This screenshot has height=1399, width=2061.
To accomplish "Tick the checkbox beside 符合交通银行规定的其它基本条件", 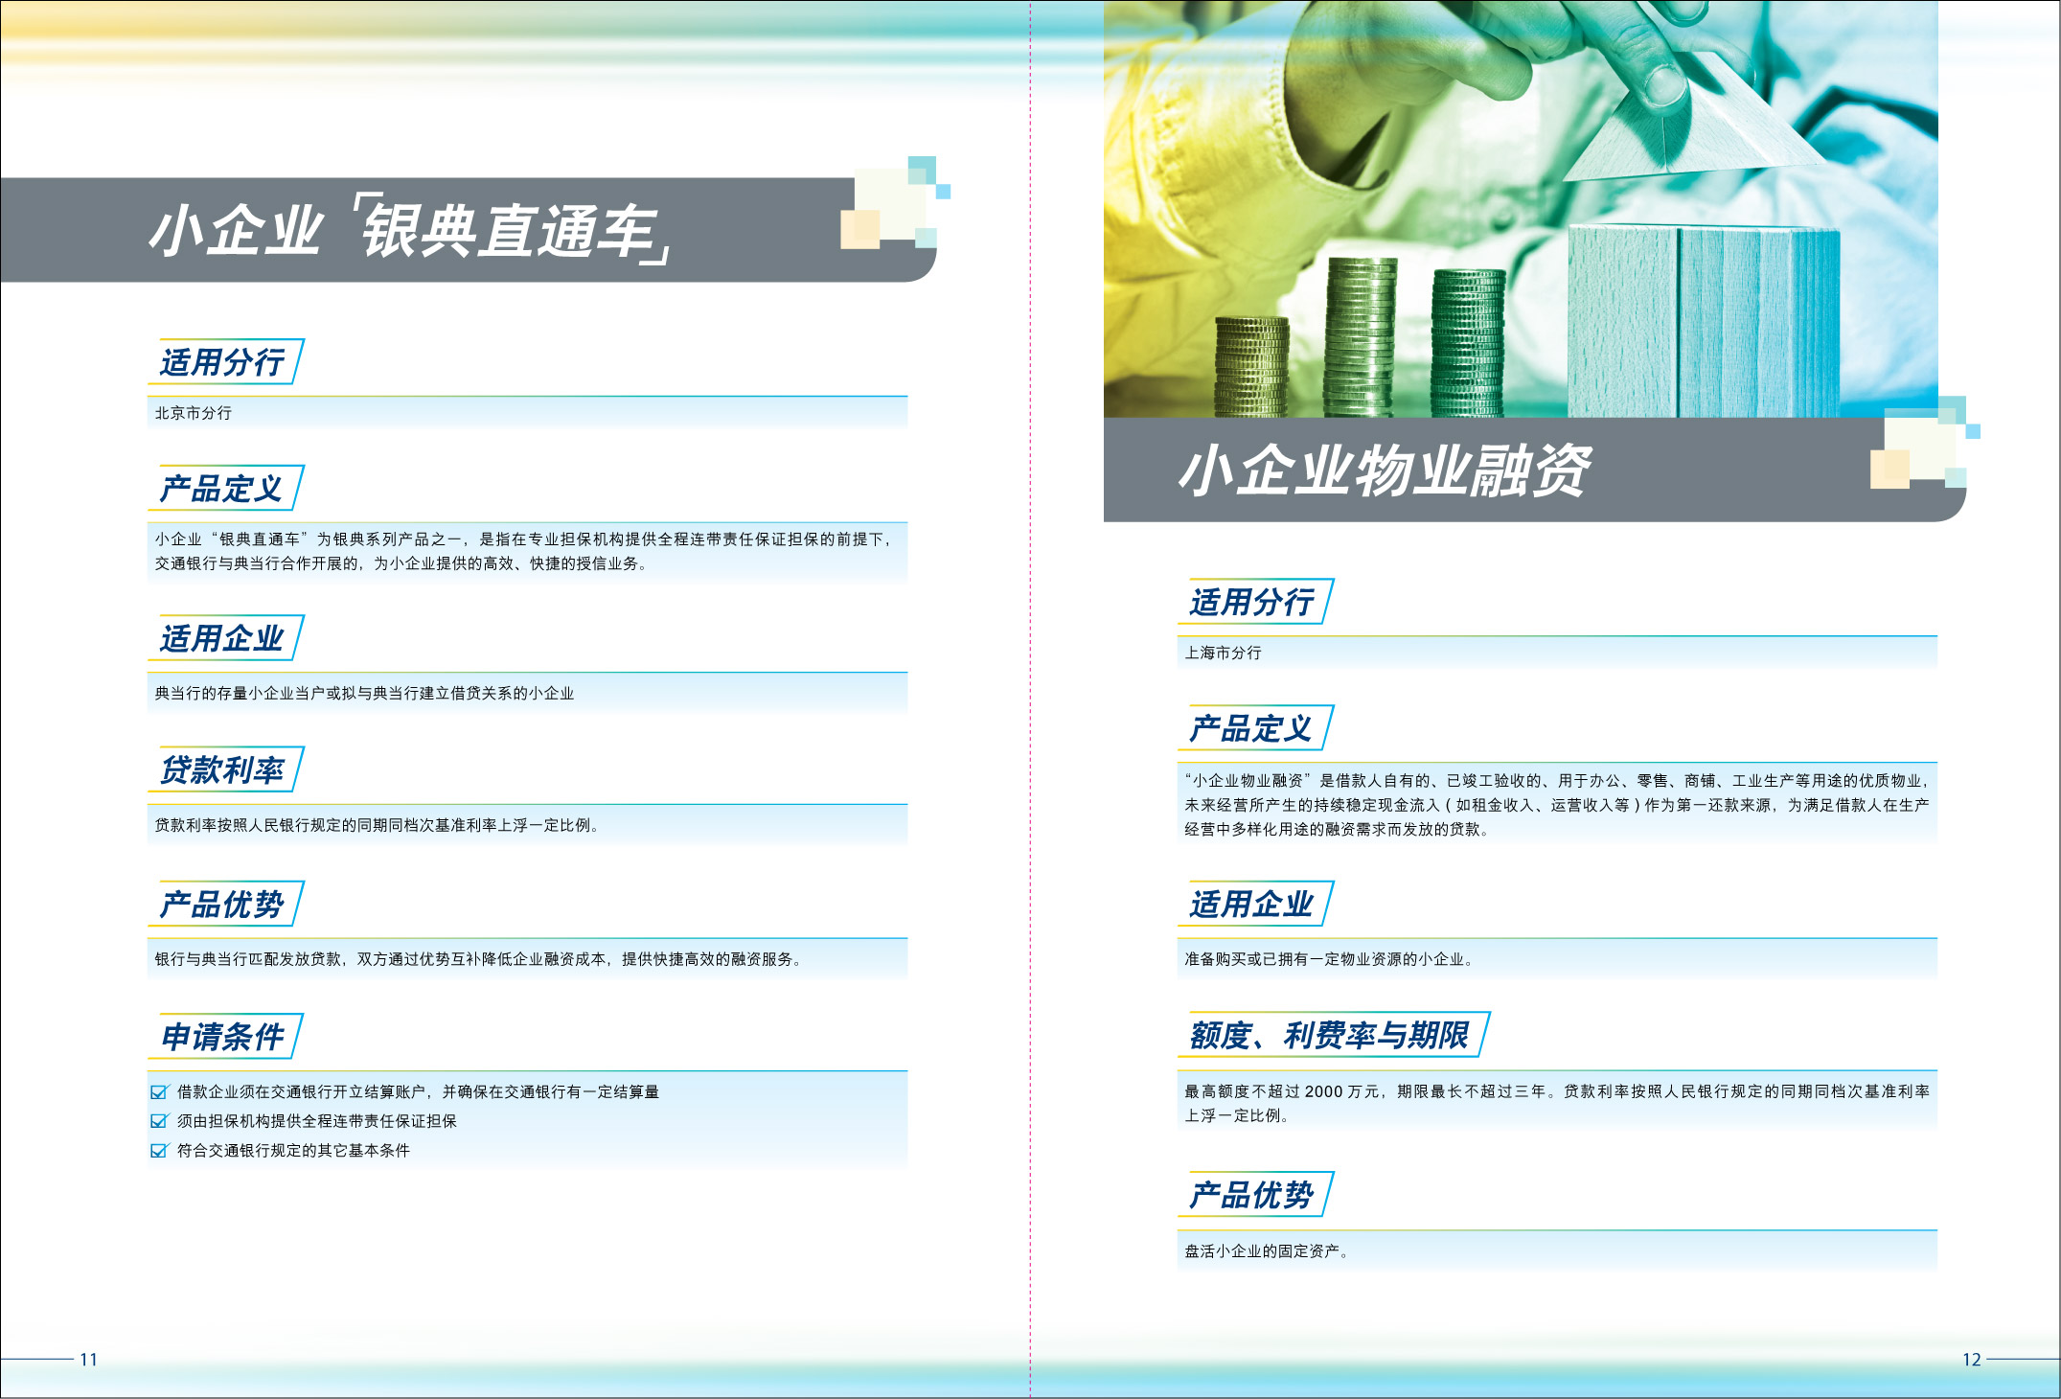I will [x=160, y=1151].
